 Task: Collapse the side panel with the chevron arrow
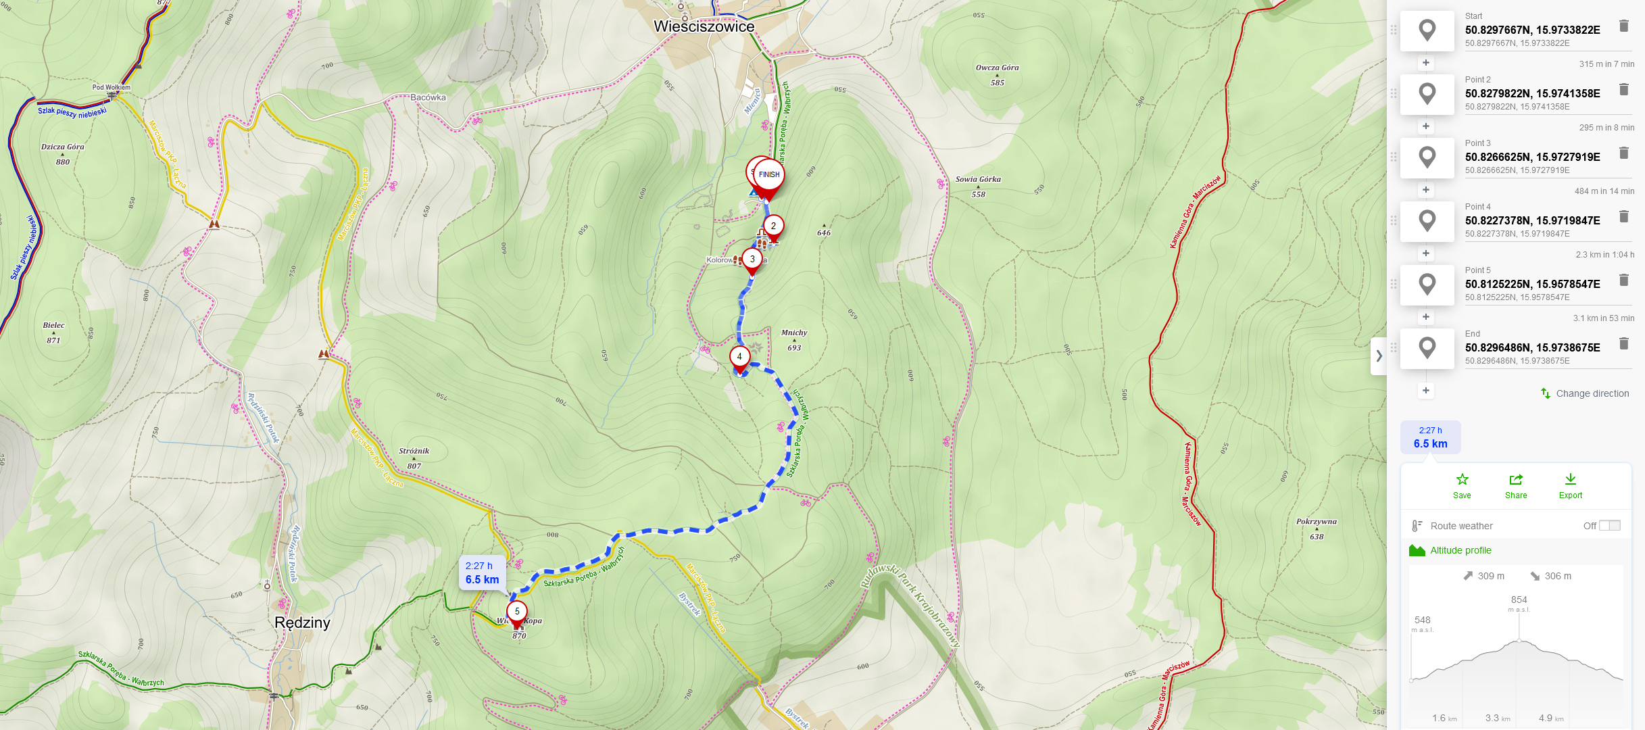coord(1379,356)
